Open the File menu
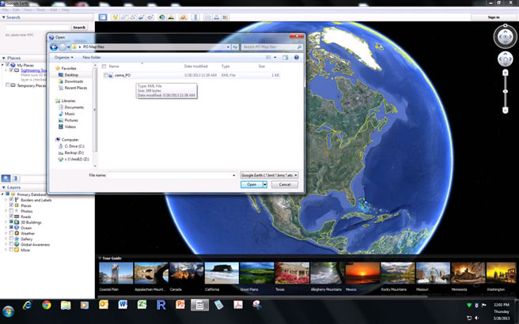The height and width of the screenshot is (324, 519). [x=6, y=10]
